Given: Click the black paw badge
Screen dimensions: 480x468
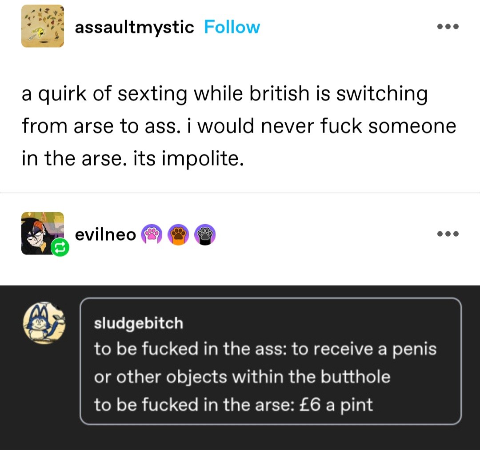Looking at the screenshot, I should [x=205, y=234].
